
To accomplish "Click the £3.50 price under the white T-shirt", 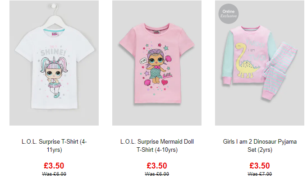I will [x=54, y=166].
